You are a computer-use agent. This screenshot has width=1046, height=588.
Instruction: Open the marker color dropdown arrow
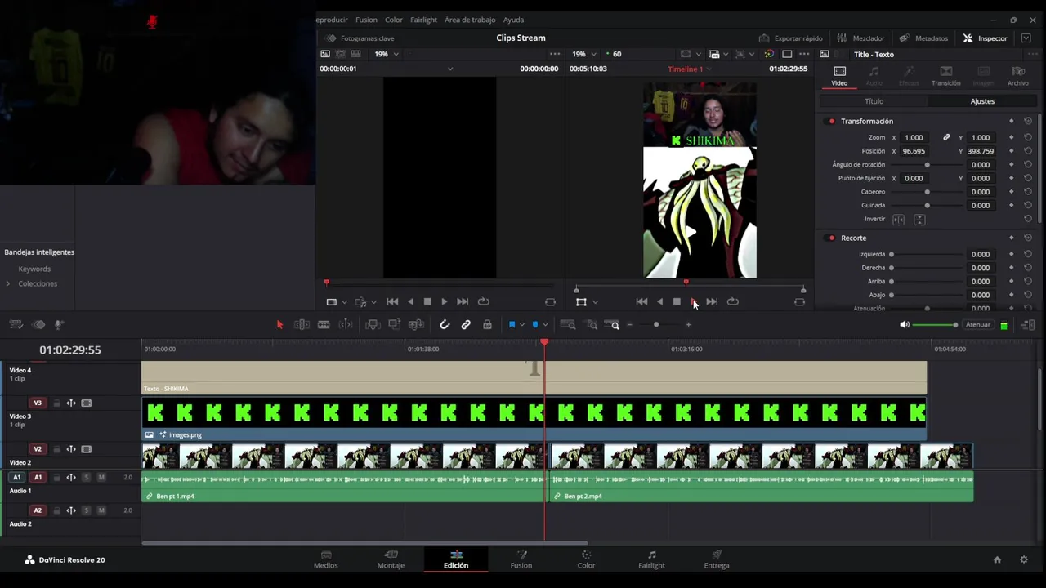tap(545, 325)
